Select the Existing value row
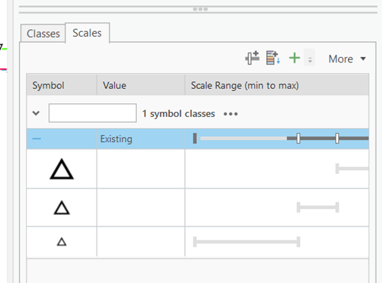 coord(116,139)
